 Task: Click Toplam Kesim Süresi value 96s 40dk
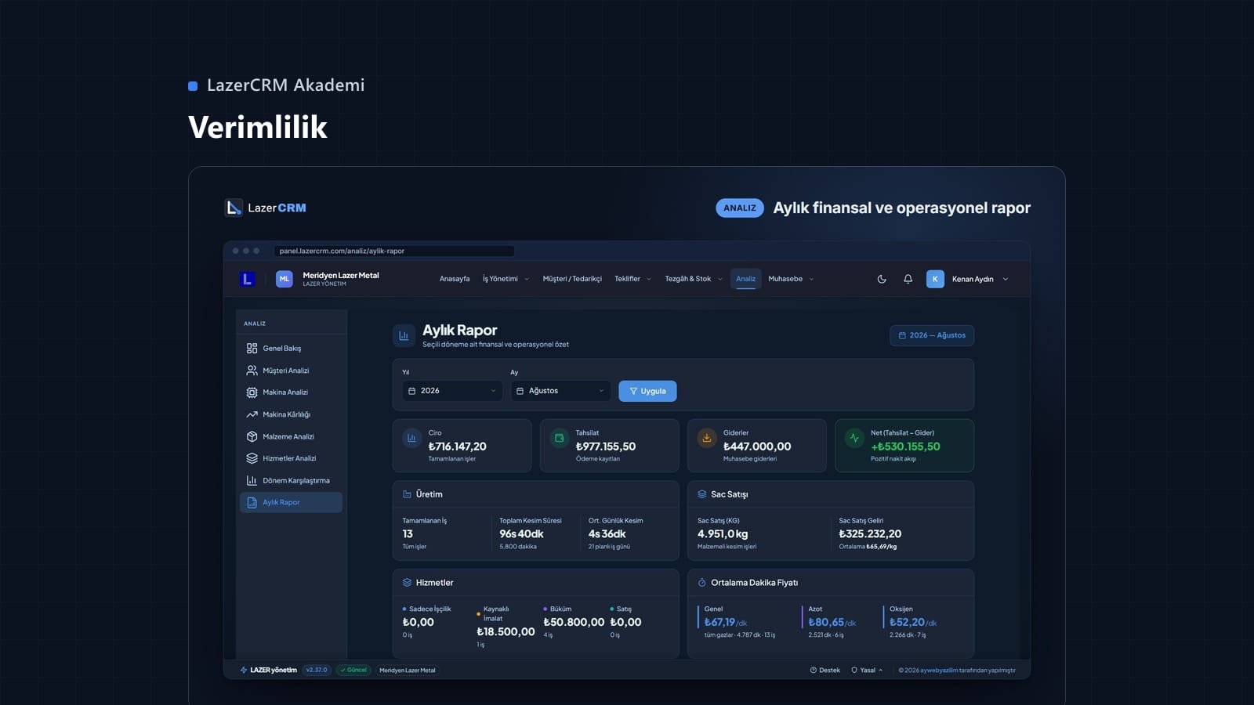521,534
